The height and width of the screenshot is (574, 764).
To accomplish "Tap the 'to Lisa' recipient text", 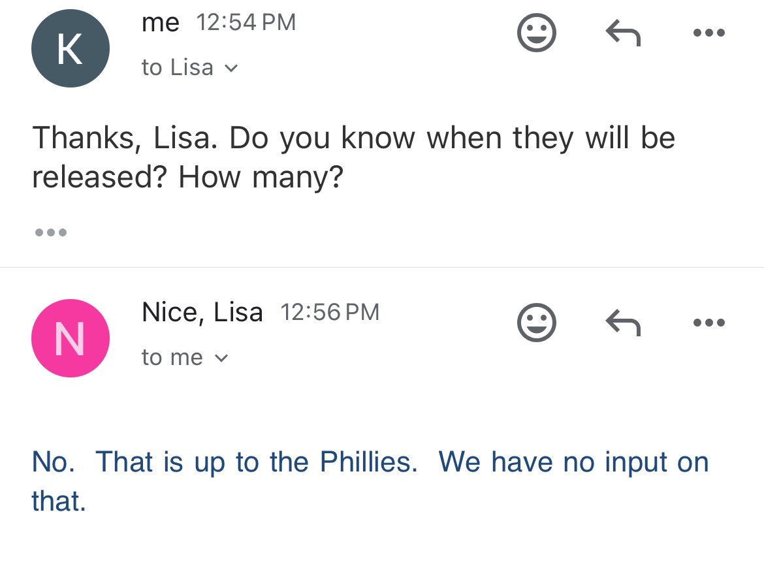I will click(178, 67).
